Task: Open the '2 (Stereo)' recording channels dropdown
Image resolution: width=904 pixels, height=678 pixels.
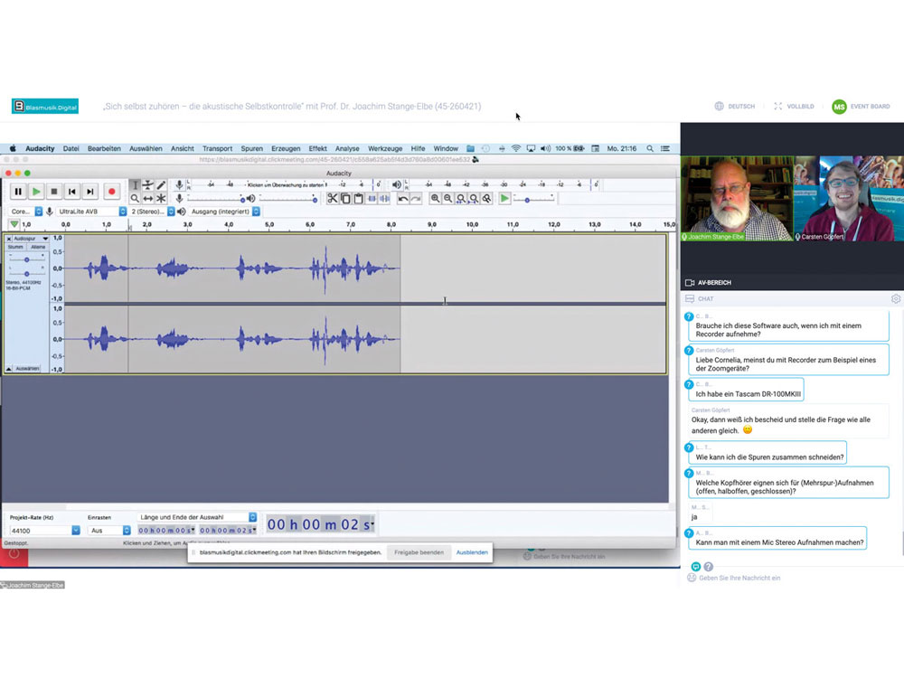Action: (152, 212)
